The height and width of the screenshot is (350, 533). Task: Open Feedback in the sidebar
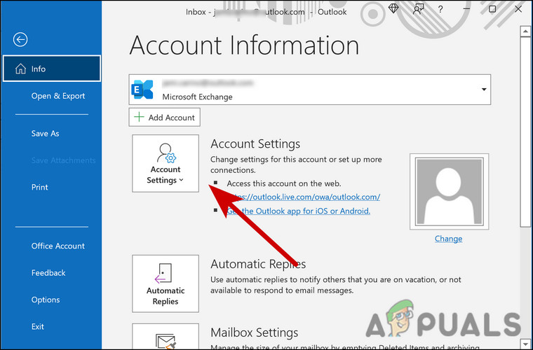tap(48, 273)
